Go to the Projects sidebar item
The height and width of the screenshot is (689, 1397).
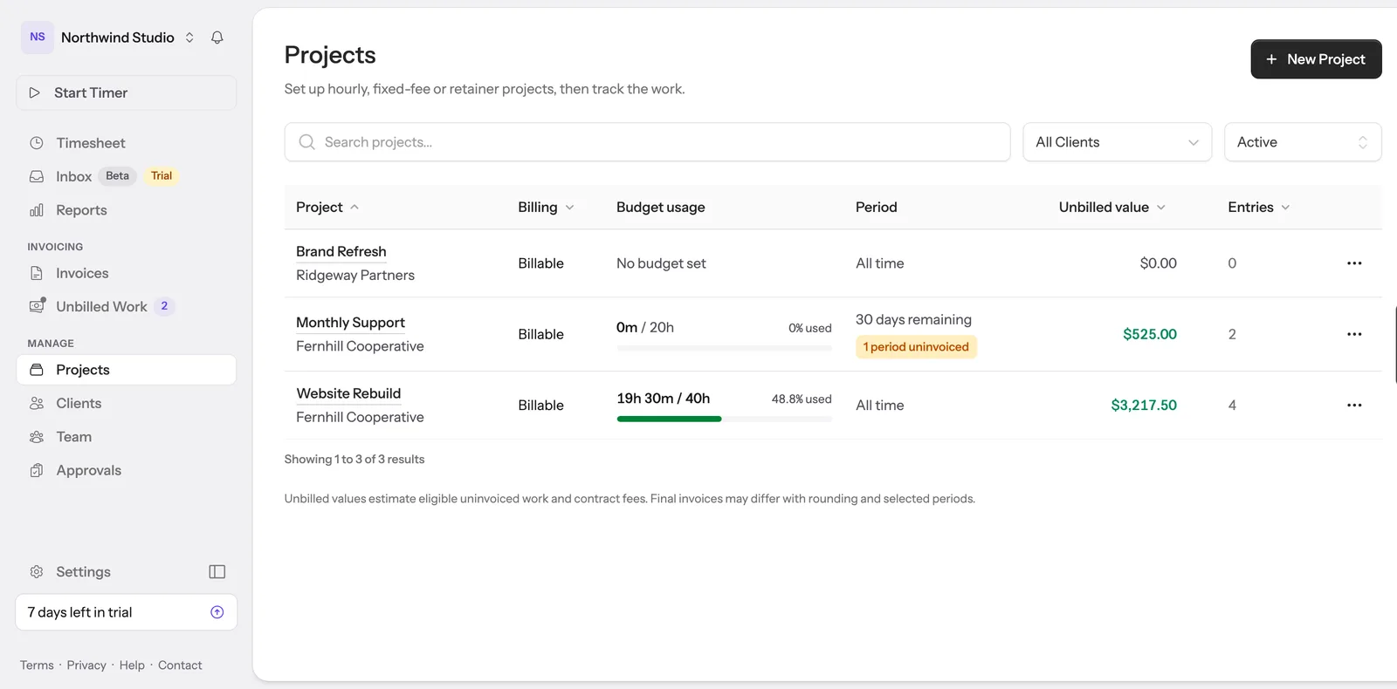127,370
